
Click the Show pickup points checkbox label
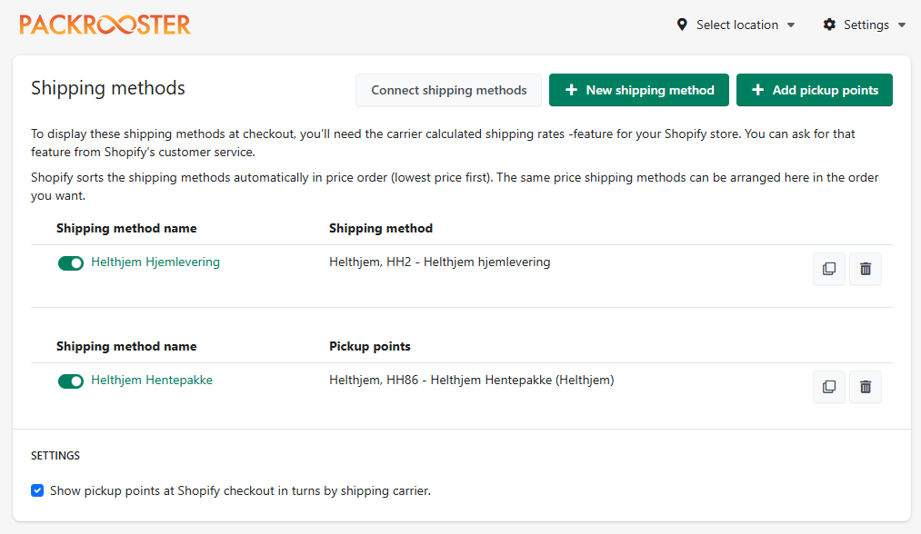(240, 490)
